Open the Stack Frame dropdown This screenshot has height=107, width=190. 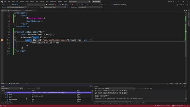tap(90, 7)
